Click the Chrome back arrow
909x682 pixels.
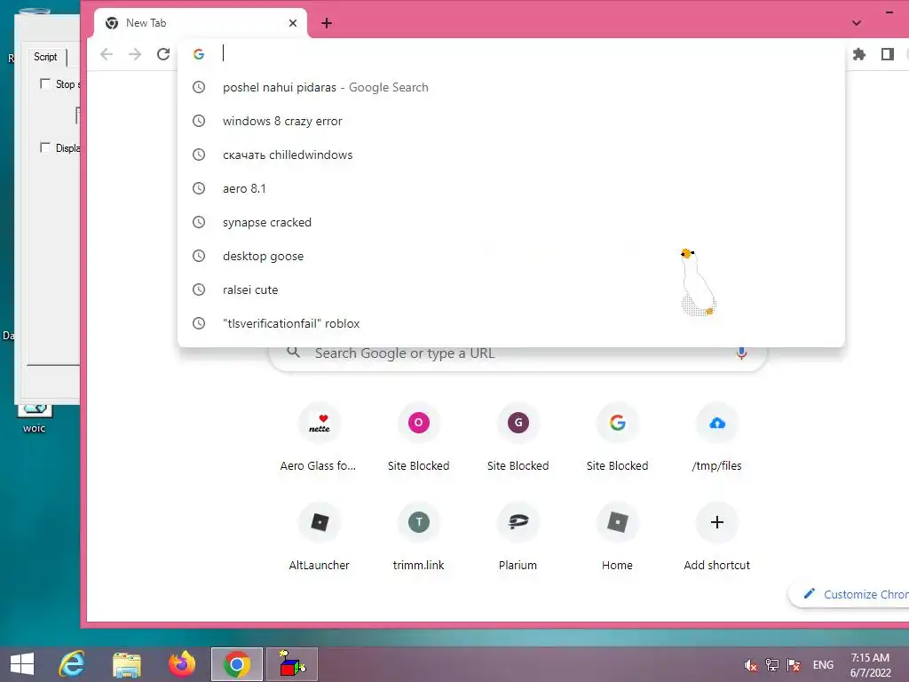(x=107, y=54)
